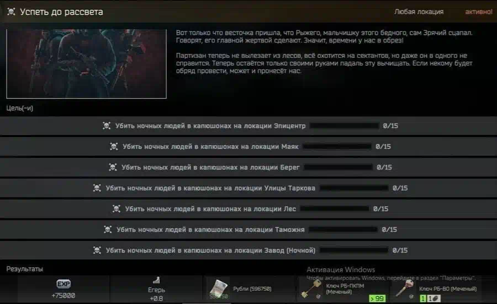Select the skull icon of the Маяк objective

click(114, 146)
